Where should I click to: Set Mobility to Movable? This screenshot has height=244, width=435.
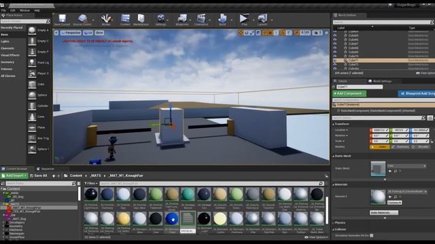click(x=421, y=147)
